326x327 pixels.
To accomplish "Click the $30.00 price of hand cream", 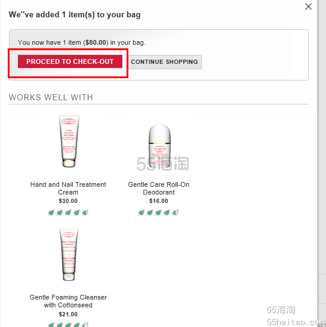I will click(68, 201).
